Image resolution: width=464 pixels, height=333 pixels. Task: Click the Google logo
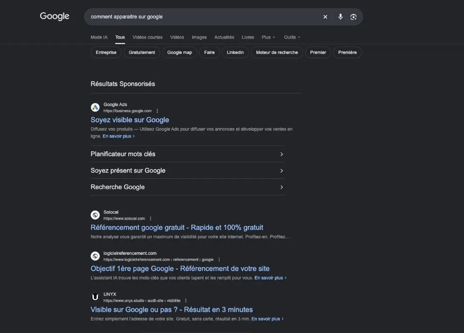point(54,16)
